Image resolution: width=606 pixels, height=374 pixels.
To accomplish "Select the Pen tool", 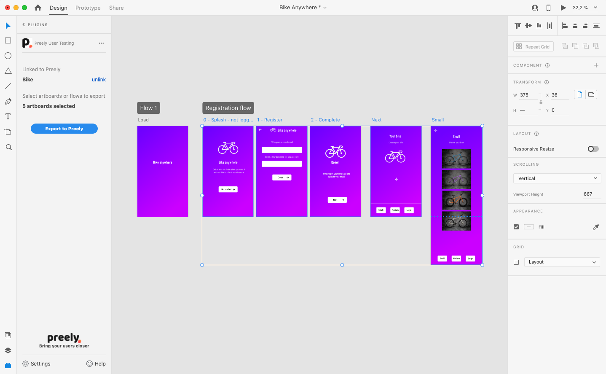I will coord(8,101).
